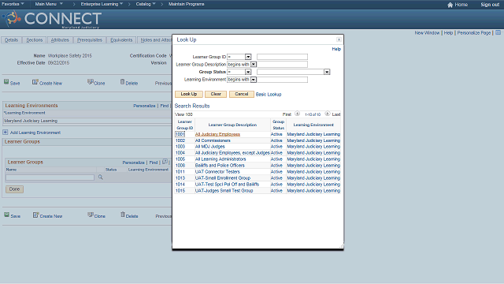This screenshot has height=284, width=504.
Task: Click the Clear button
Action: 216,94
